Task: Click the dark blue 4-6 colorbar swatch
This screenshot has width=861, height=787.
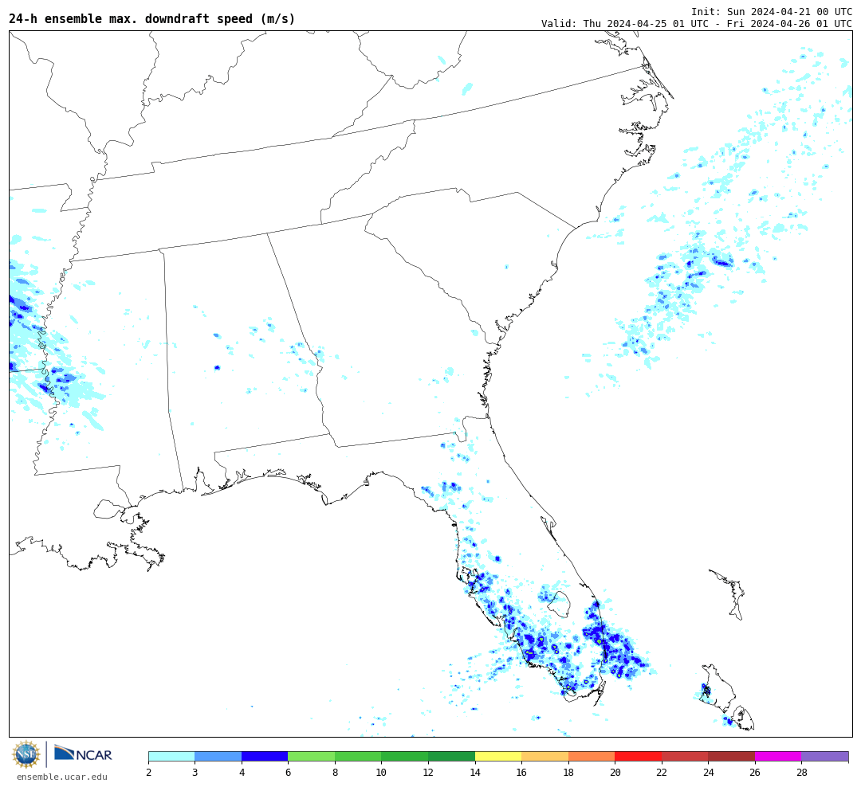Action: [265, 756]
